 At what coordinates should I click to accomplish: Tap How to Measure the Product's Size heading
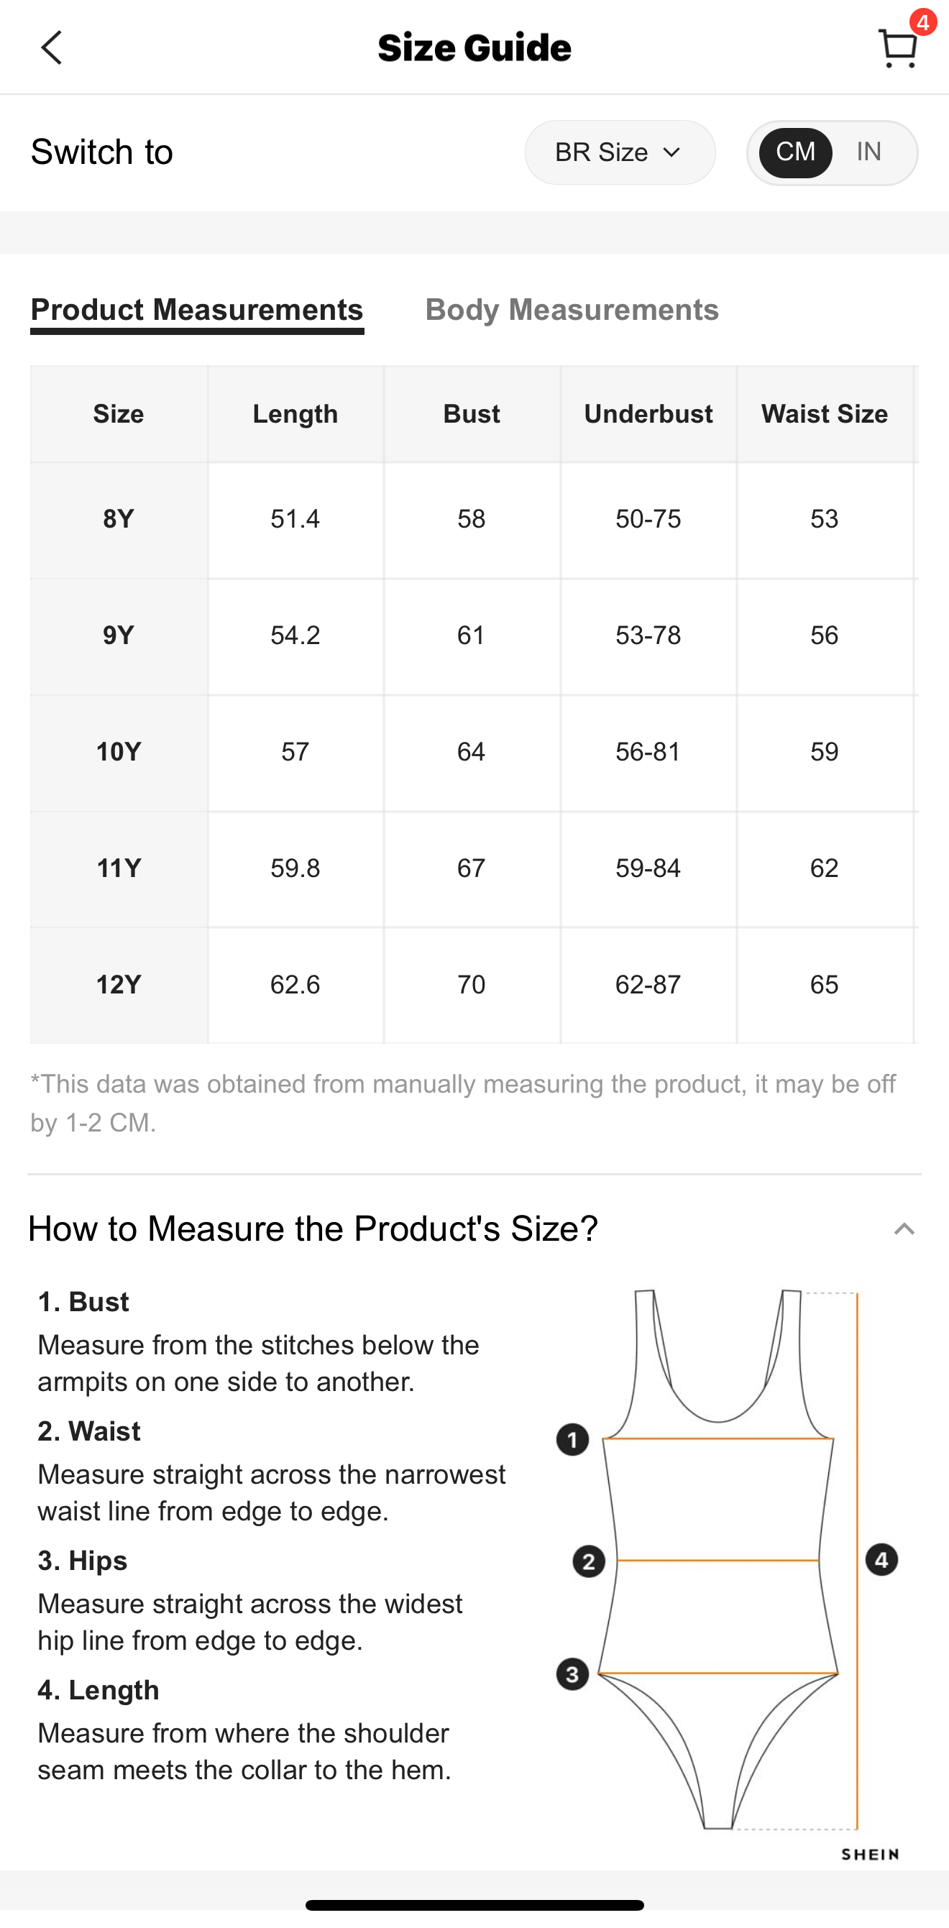tap(313, 1229)
